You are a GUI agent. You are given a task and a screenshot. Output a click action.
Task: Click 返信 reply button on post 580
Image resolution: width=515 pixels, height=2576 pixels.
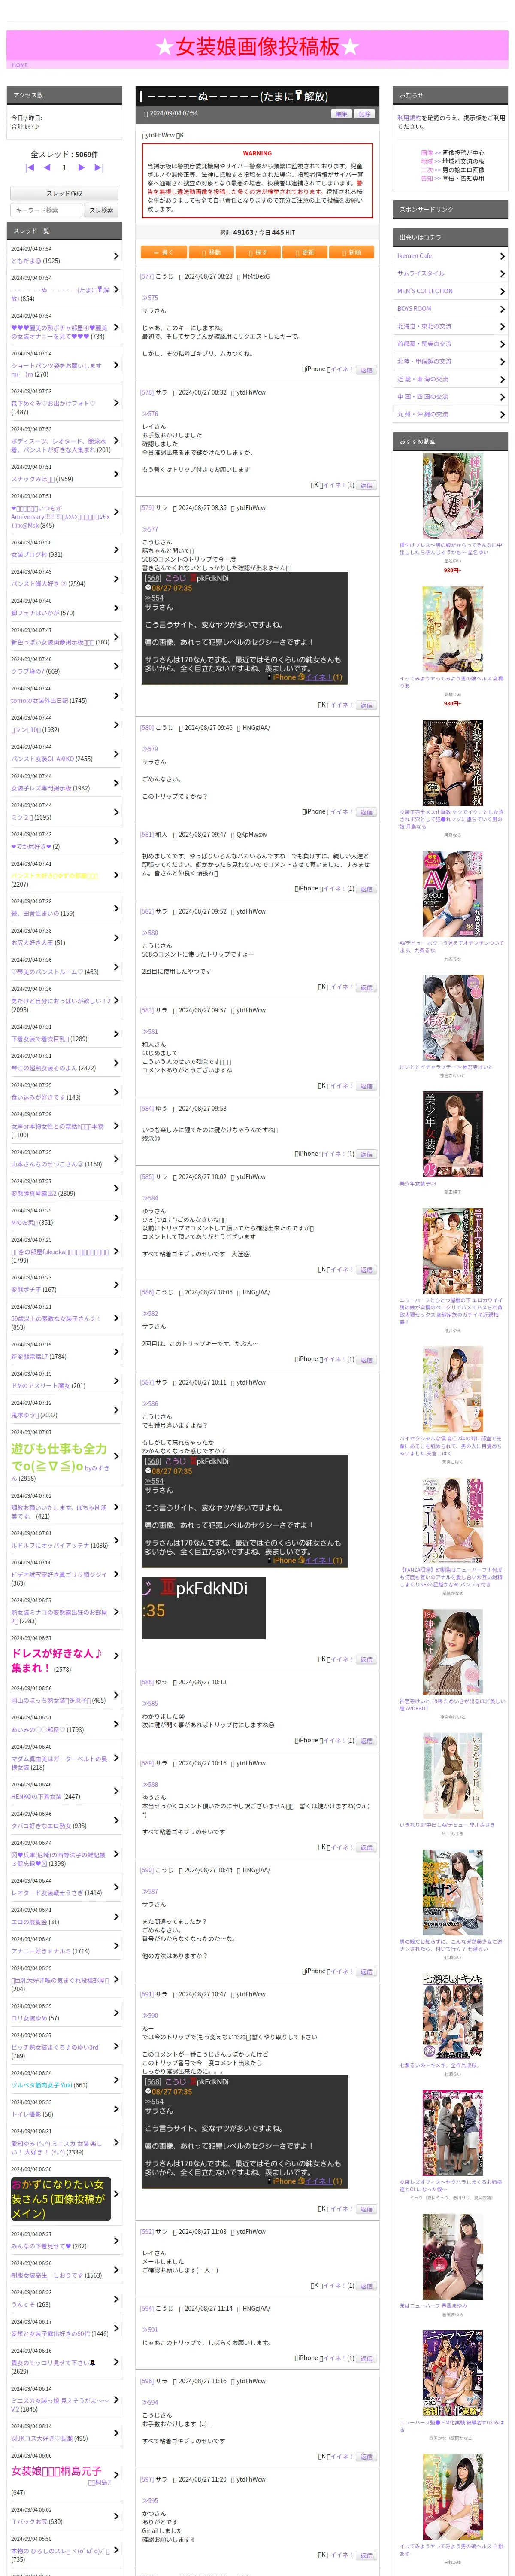coord(366,812)
